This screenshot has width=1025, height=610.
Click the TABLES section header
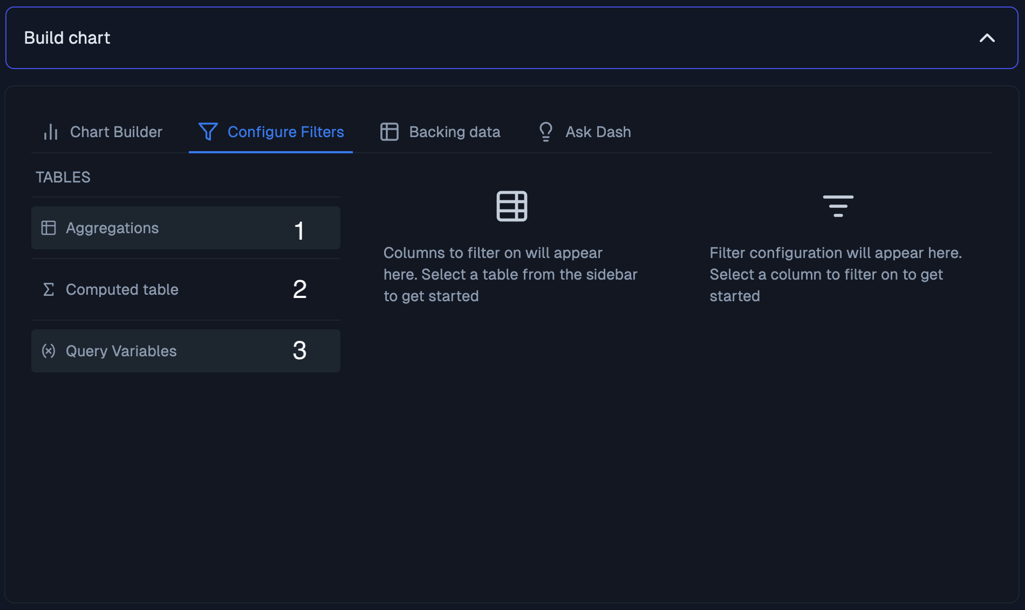63,177
